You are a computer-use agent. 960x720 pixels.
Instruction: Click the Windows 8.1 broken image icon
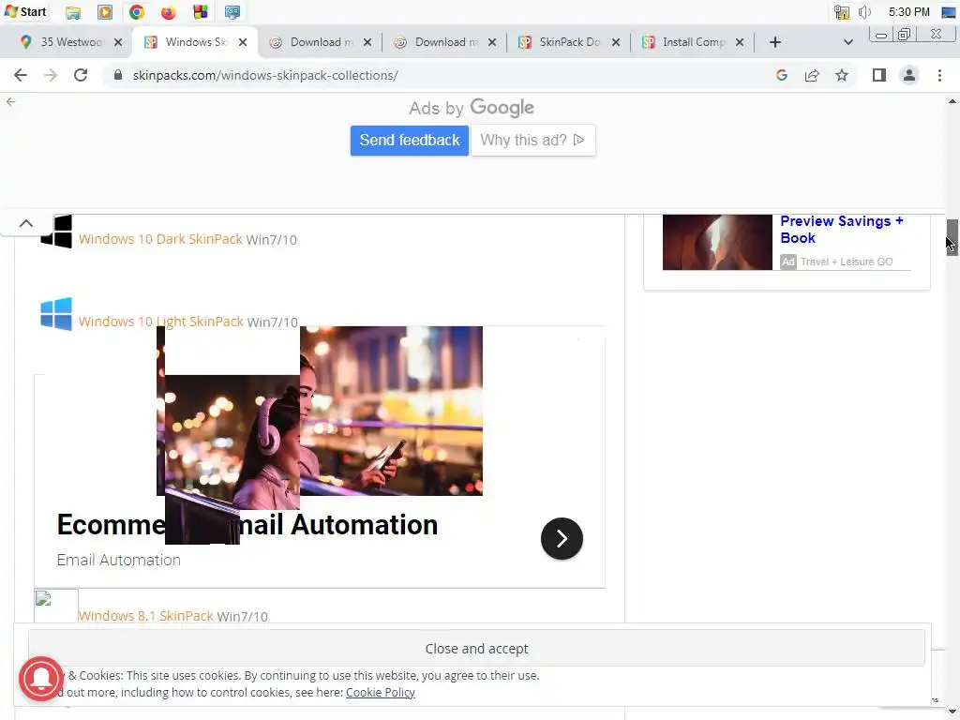[x=56, y=607]
